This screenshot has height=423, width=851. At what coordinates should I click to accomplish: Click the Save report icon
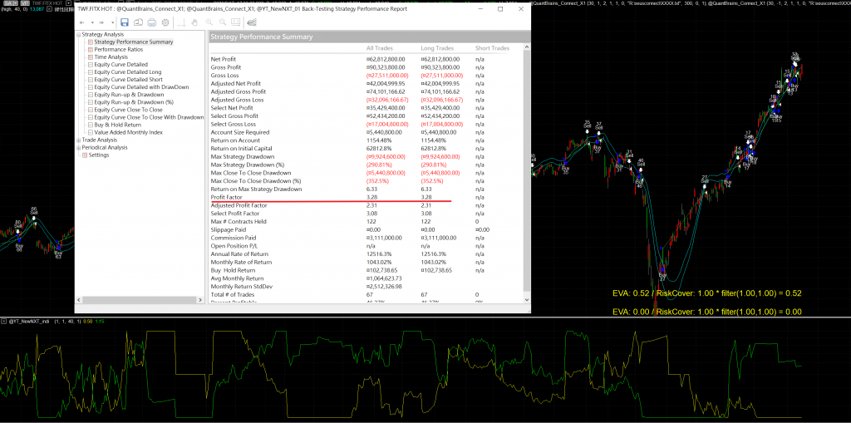[x=124, y=22]
